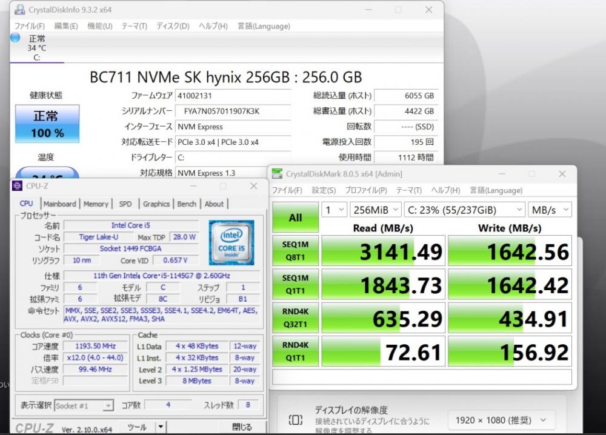Screen dimensions: 606x435
Task: Open テーマ(T) menu in CrystalDiskInfo
Action: 134,26
